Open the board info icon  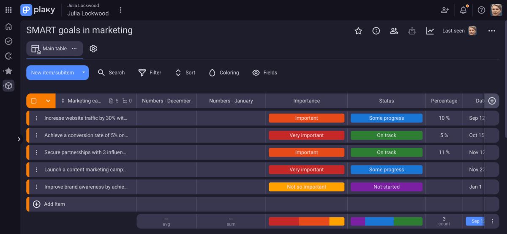[x=376, y=31]
